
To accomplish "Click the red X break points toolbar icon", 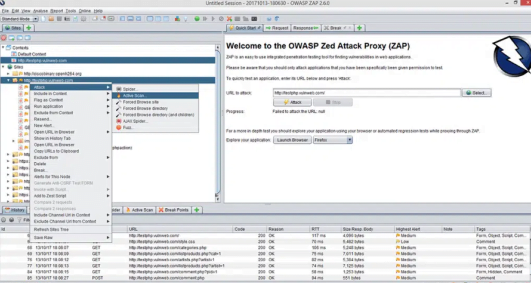I will 229,19.
